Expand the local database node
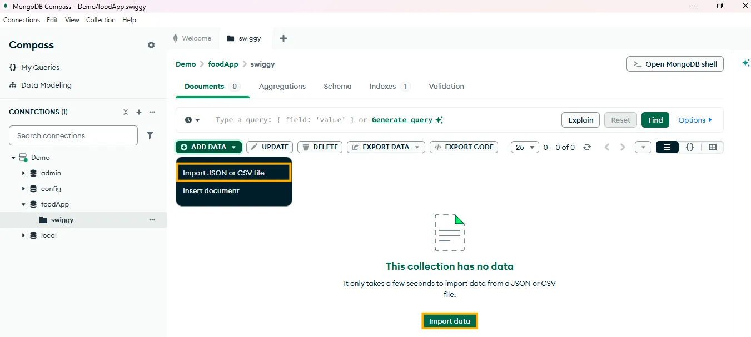This screenshot has width=751, height=337. (24, 235)
